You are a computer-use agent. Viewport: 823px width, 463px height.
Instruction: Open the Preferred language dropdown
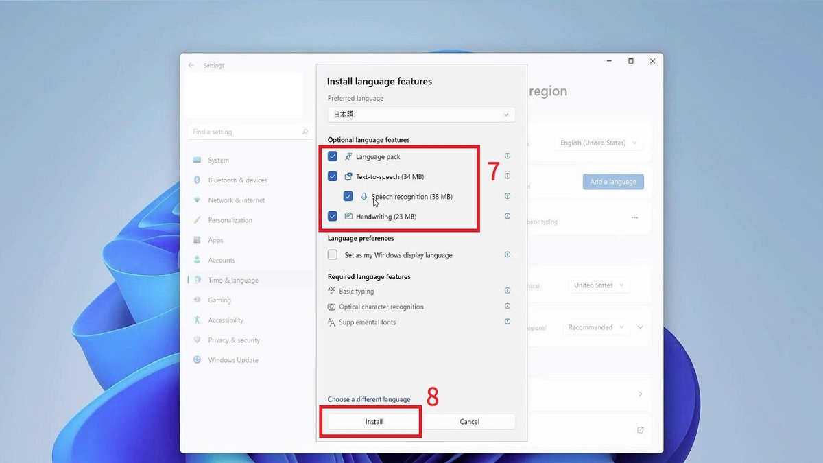point(421,115)
